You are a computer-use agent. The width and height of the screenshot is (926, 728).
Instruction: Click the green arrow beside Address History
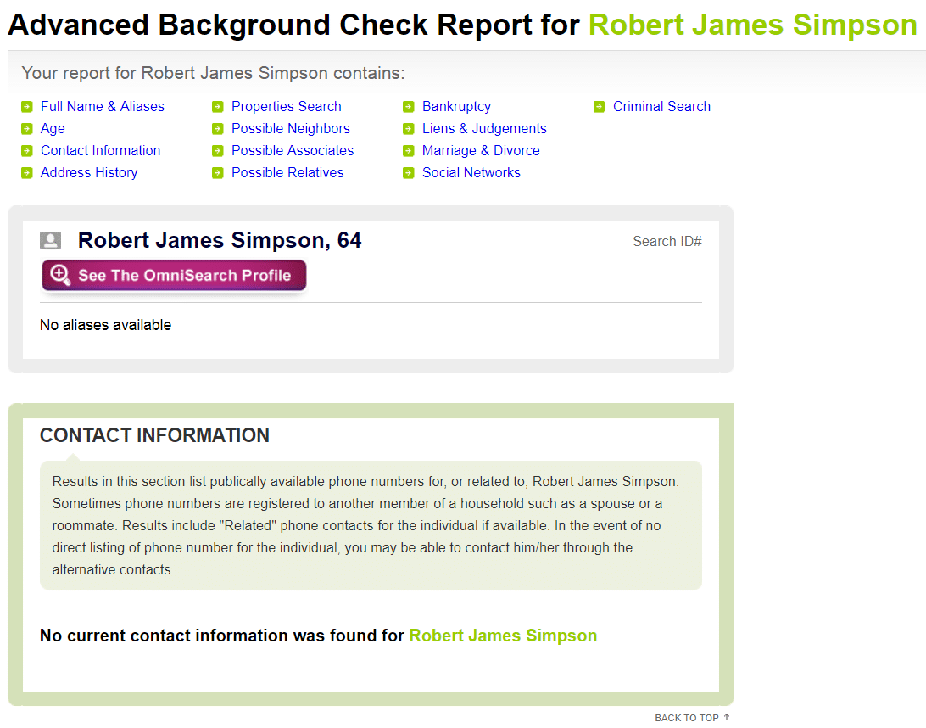click(x=27, y=172)
